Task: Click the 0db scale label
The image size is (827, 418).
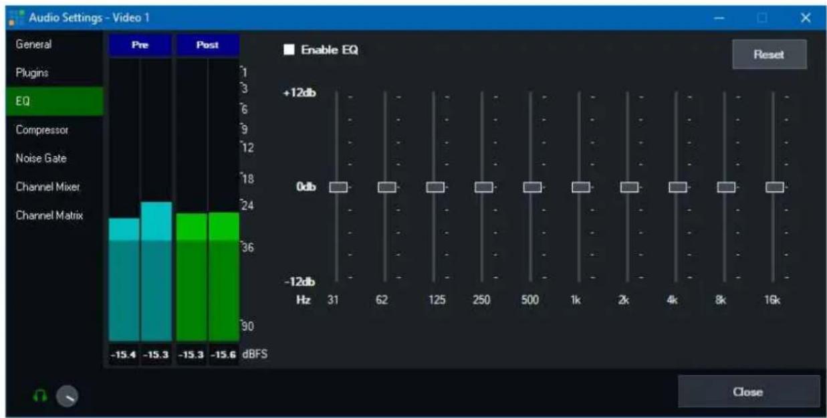Action: pos(306,187)
